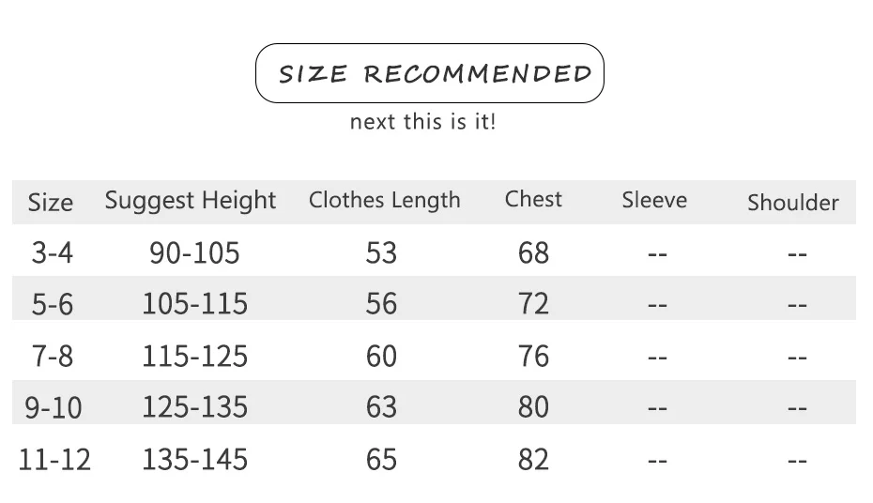Click chest value 72
The width and height of the screenshot is (873, 503).
[x=533, y=304]
